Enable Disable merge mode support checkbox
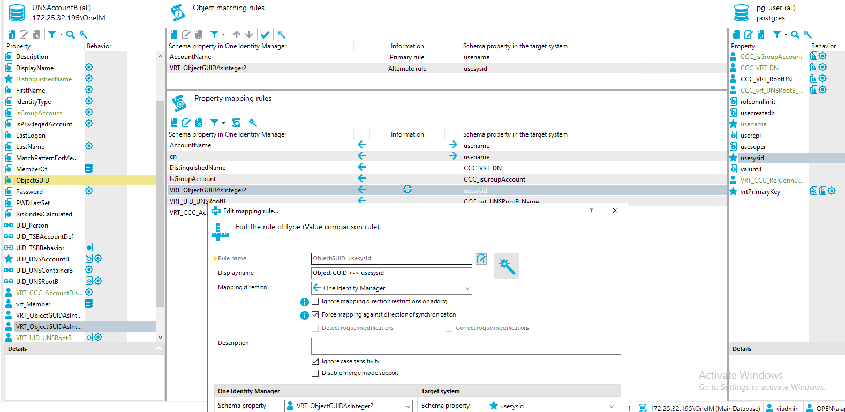845x412 pixels. [315, 373]
